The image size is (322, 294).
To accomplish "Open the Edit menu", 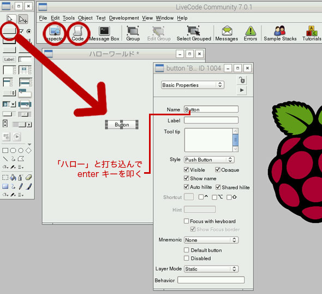I will coord(55,18).
